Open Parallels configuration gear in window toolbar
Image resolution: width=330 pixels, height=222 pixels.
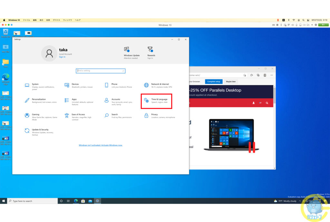316,25
